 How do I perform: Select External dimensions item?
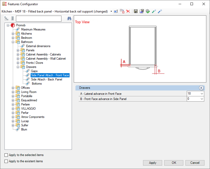38,46
